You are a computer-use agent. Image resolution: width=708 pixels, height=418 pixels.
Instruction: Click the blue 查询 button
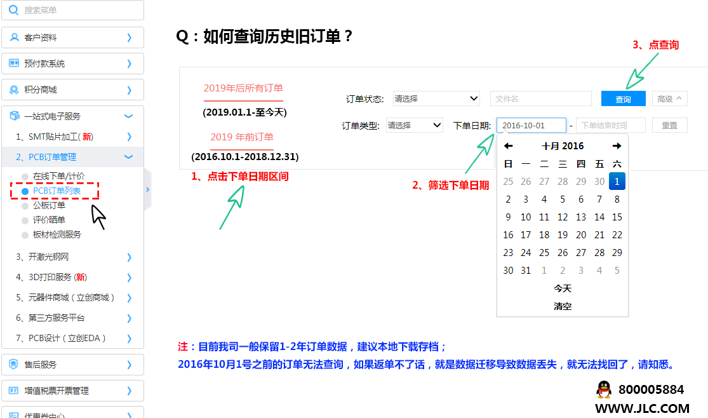(x=623, y=98)
